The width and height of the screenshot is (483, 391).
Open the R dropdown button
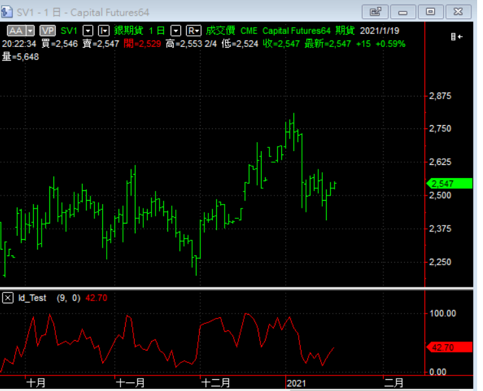(194, 31)
